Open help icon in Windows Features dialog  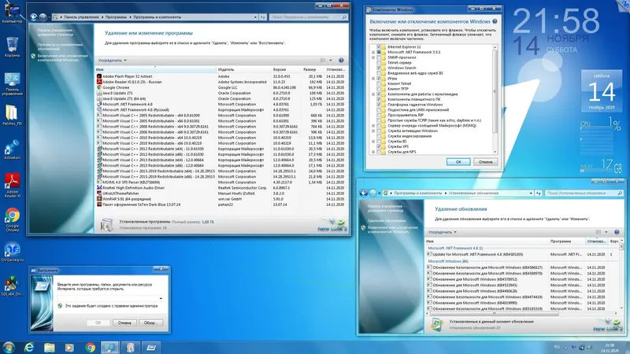point(495,21)
